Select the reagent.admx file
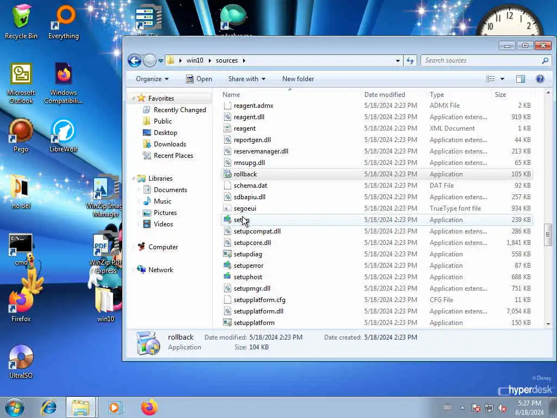This screenshot has width=557, height=418. pos(376,106)
